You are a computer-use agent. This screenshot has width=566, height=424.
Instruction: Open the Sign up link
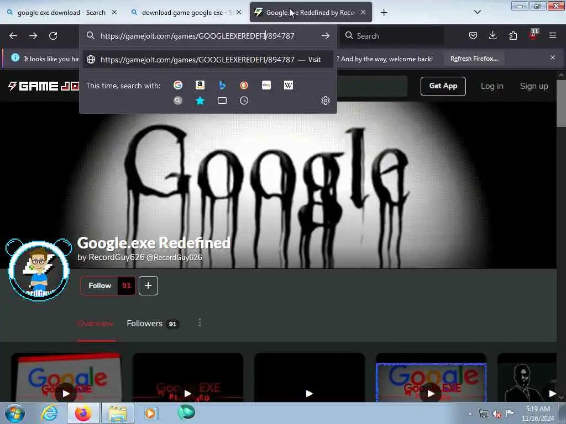click(x=534, y=86)
